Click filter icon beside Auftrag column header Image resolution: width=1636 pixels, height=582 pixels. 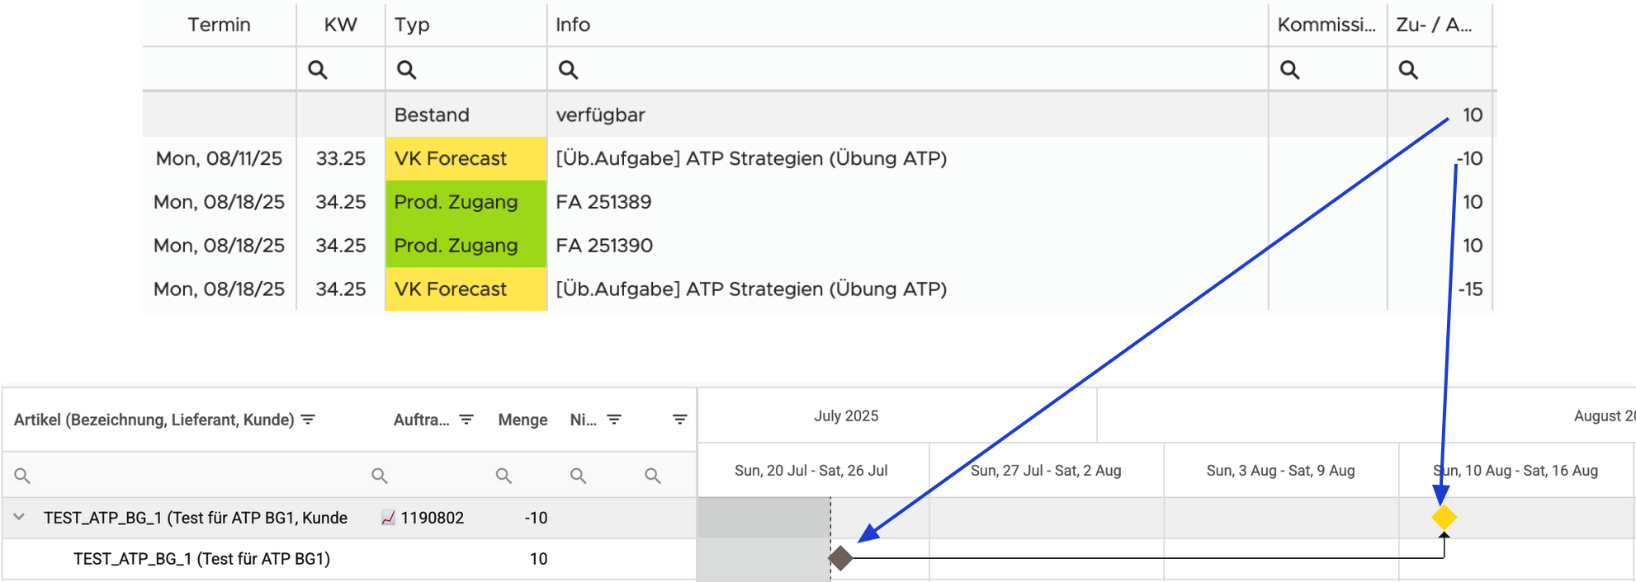(x=466, y=420)
